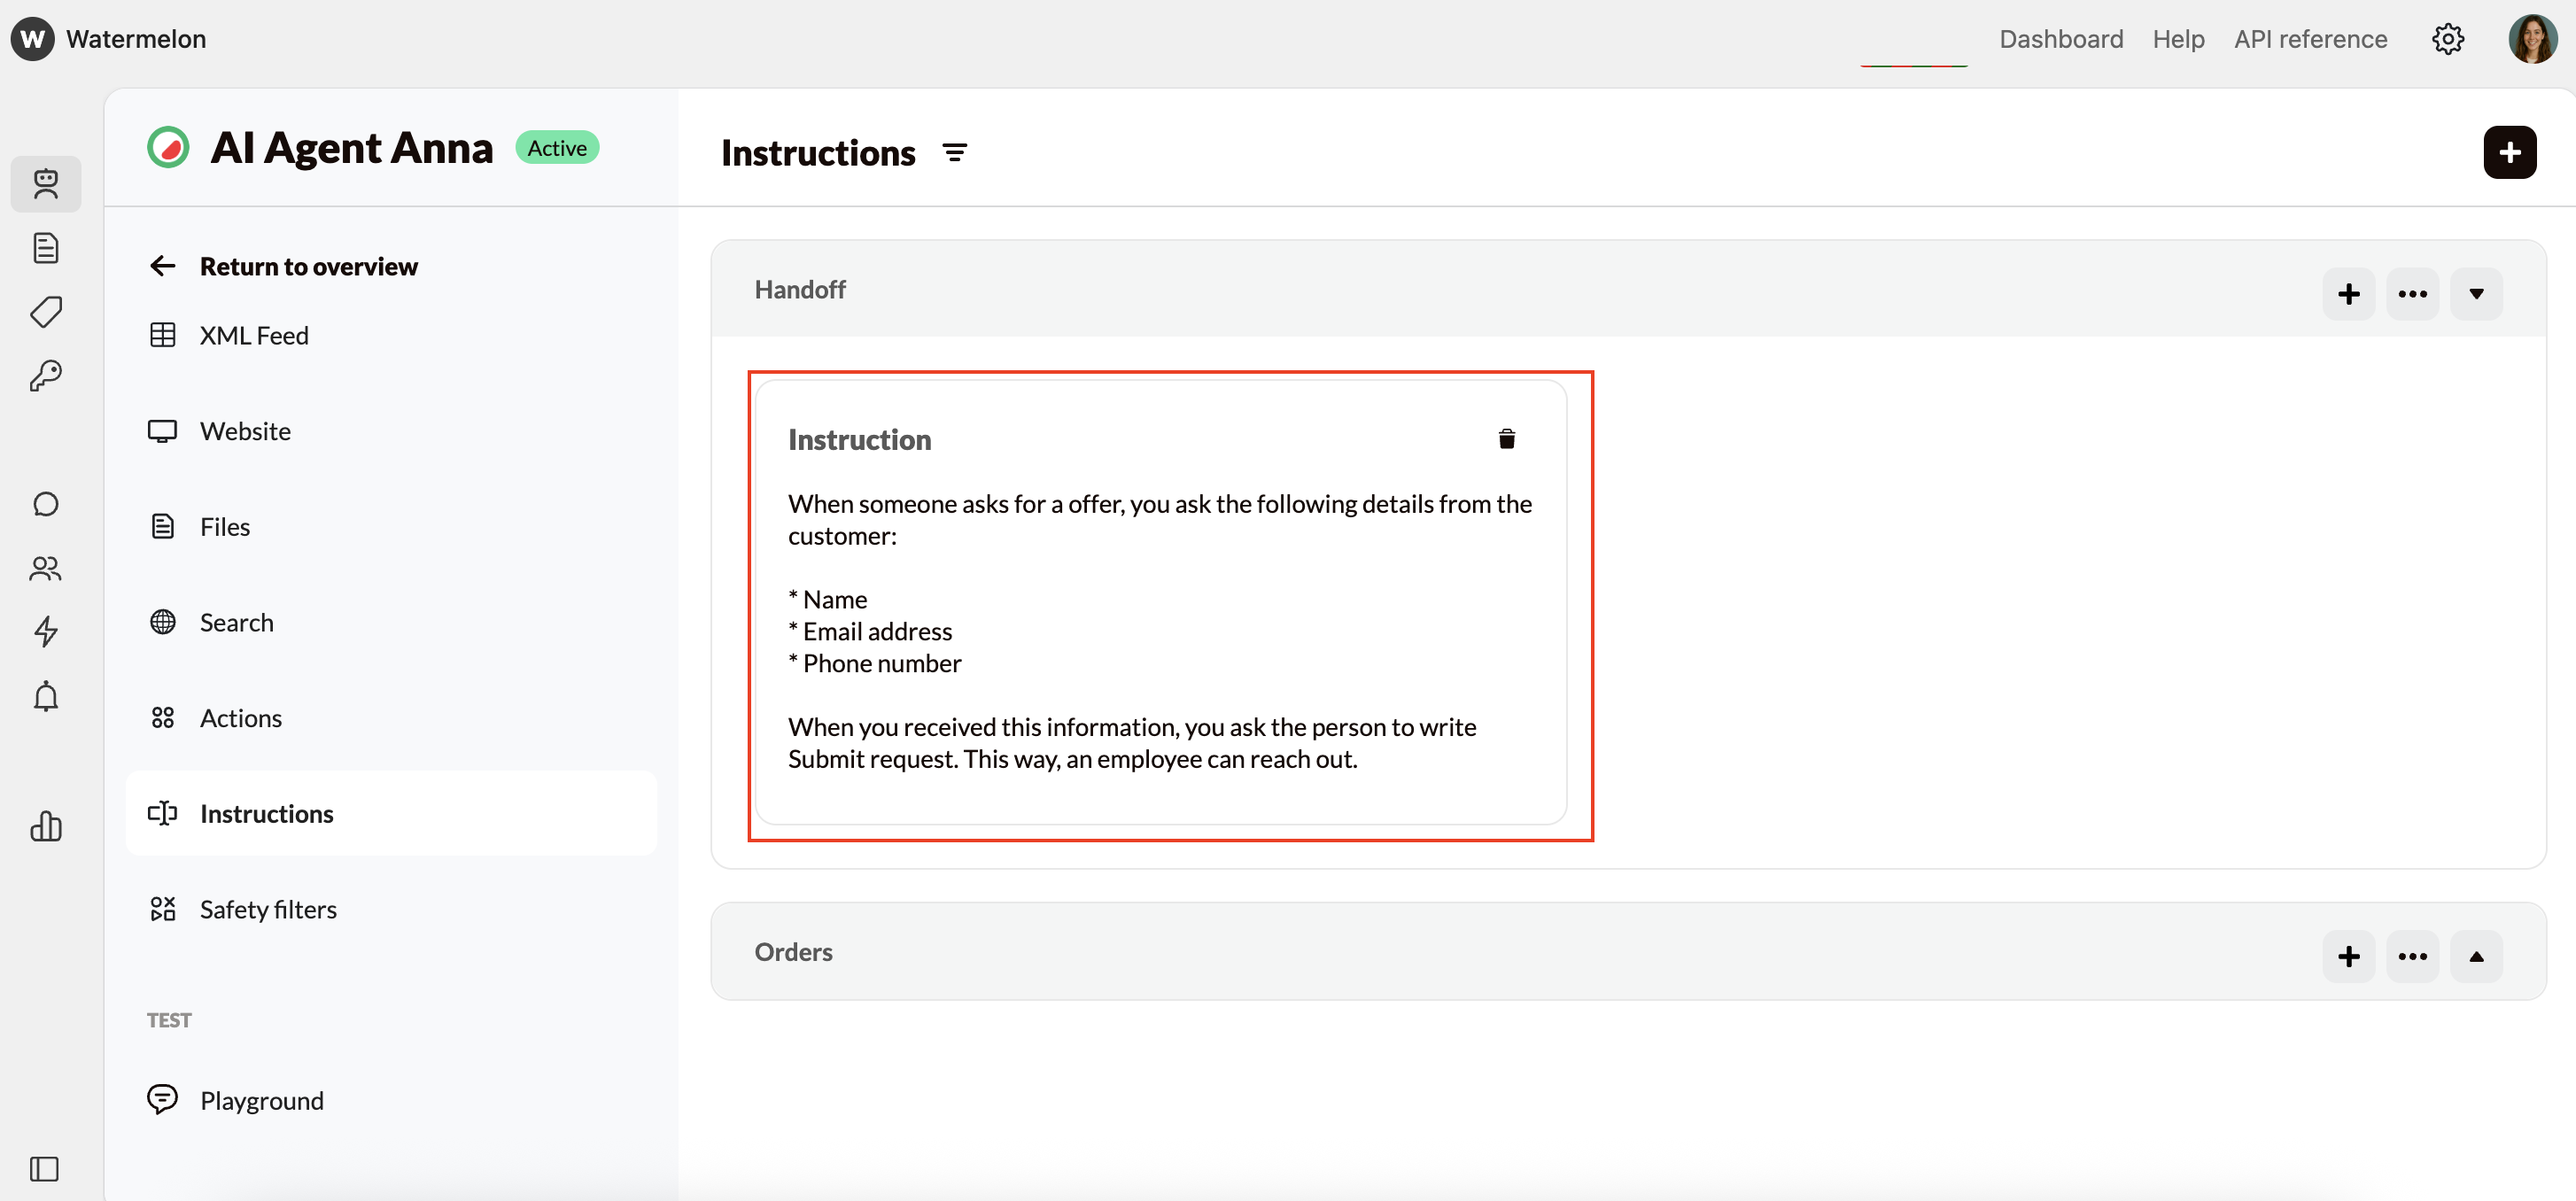The height and width of the screenshot is (1201, 2576).
Task: Select Safety filters menu item
Action: tap(268, 909)
